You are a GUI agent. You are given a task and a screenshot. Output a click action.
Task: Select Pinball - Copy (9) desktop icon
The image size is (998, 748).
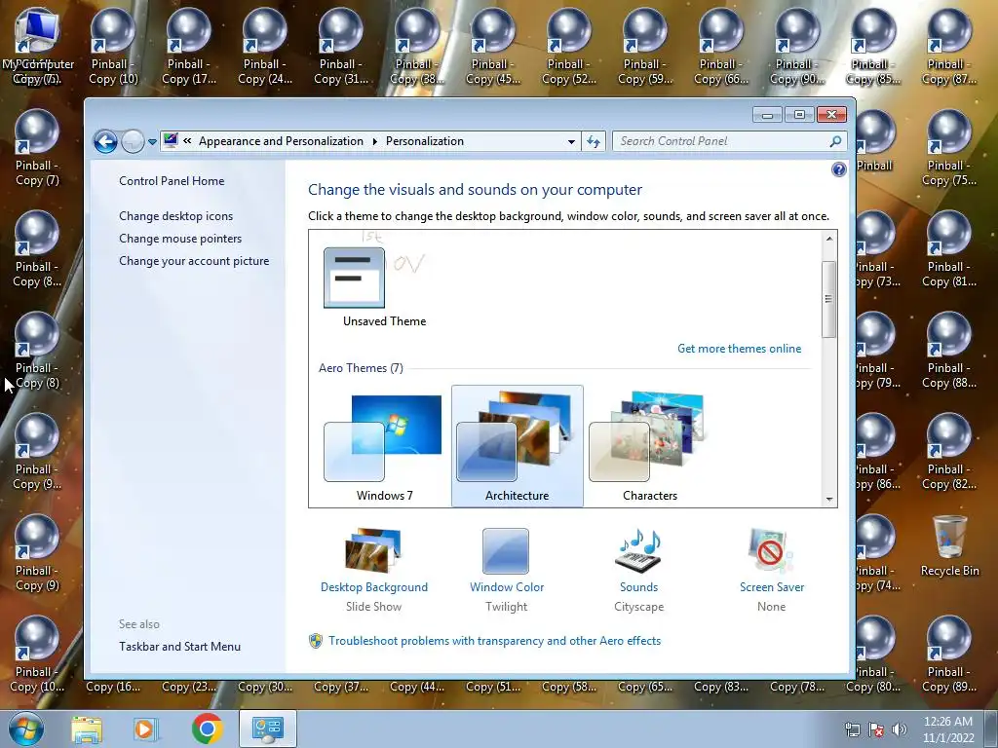37,553
